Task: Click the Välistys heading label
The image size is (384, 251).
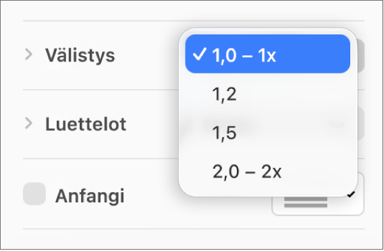Action: click(x=80, y=55)
